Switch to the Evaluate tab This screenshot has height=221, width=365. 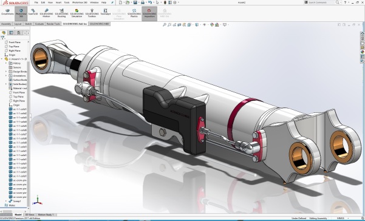click(39, 24)
